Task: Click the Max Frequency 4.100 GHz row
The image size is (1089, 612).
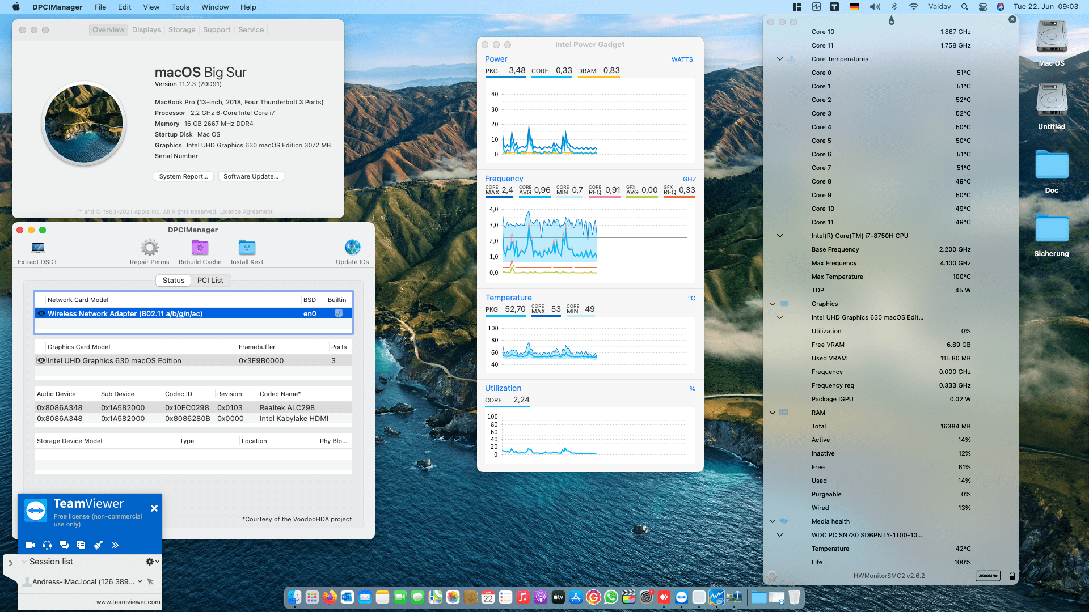Action: coord(890,263)
